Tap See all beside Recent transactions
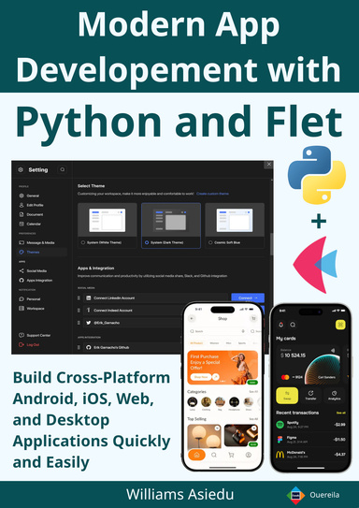 coord(341,413)
